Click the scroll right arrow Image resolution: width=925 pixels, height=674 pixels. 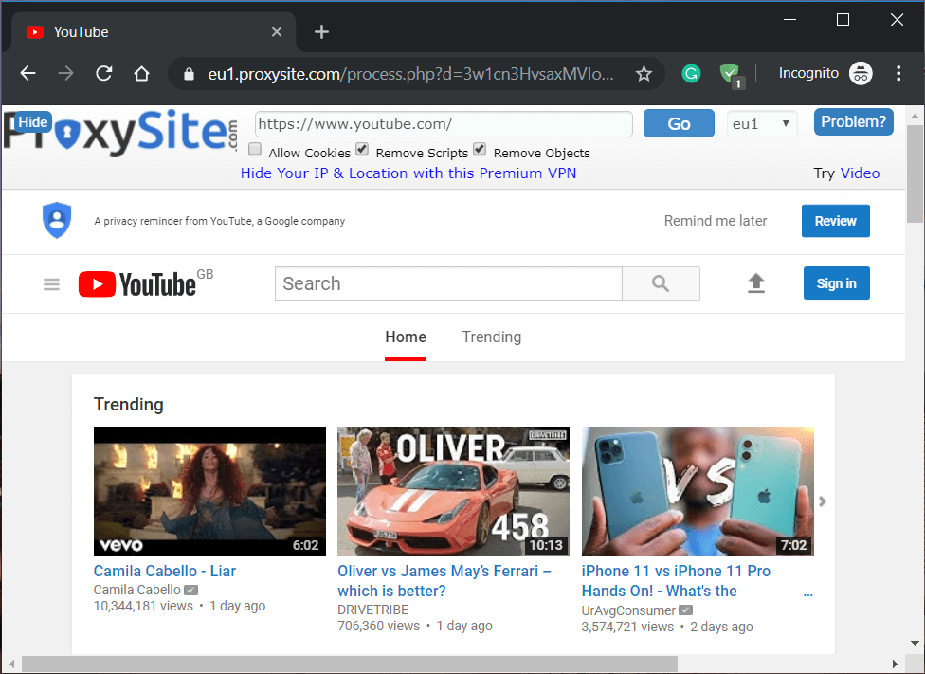tap(895, 664)
